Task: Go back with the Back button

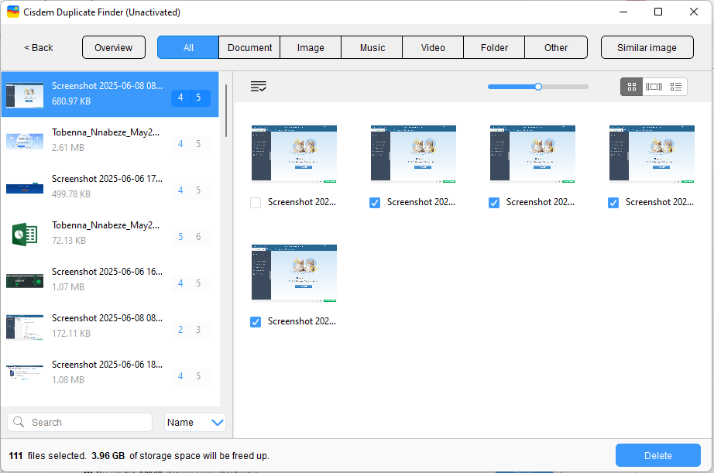Action: coord(38,47)
